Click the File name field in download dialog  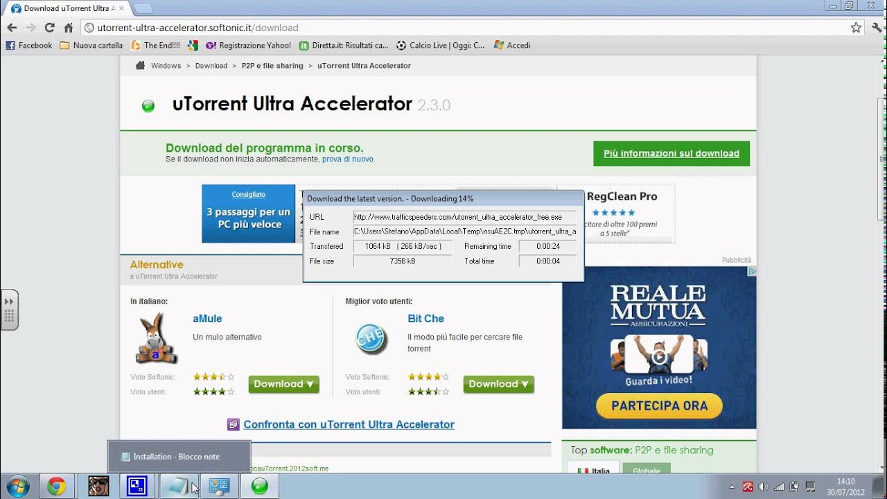pos(464,231)
